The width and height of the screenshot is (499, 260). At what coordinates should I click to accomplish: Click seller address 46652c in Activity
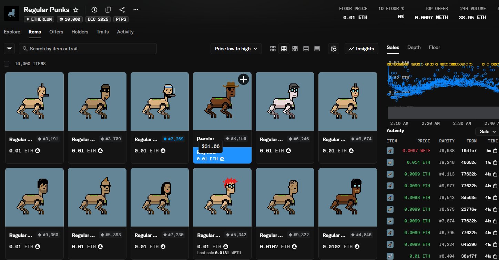[469, 162]
